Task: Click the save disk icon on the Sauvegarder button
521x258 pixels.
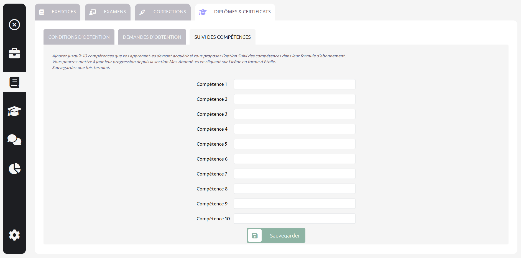Action: click(x=255, y=235)
